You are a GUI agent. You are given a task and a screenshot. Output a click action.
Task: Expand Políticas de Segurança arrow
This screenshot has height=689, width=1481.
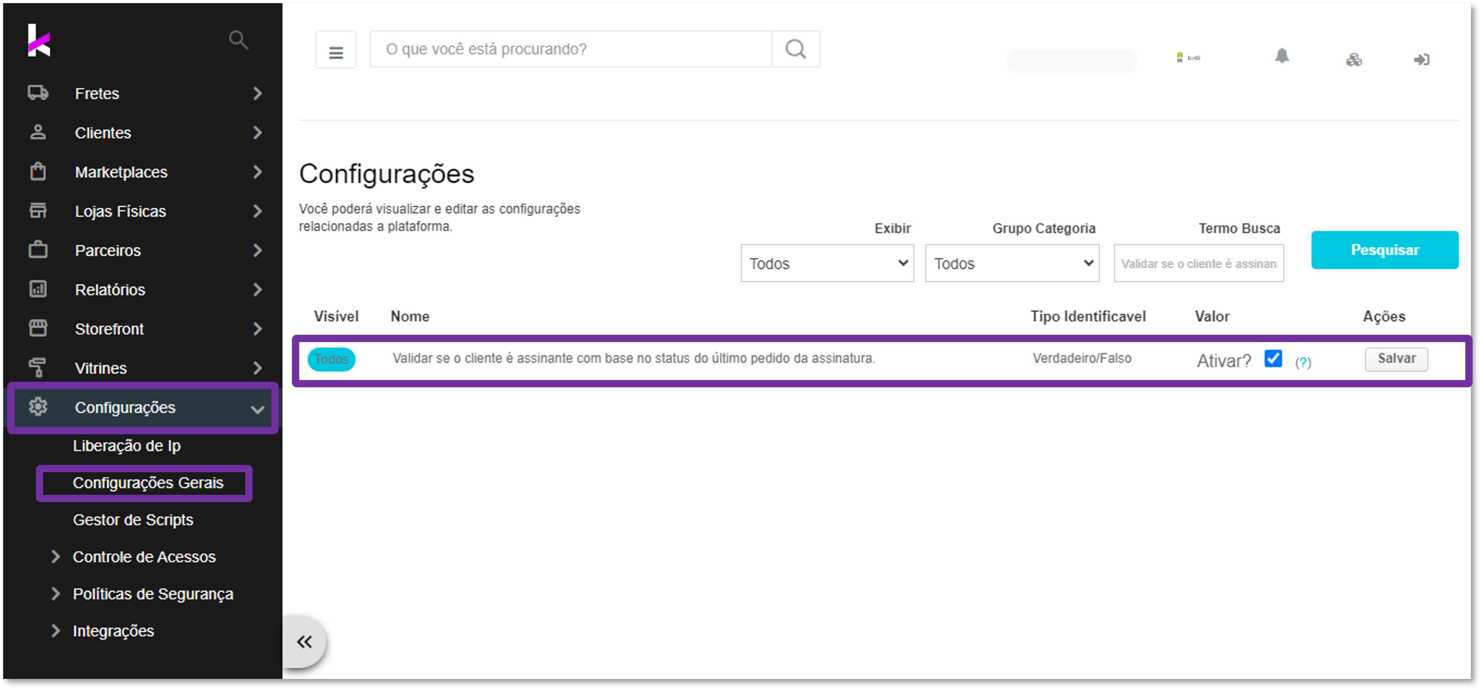coord(55,593)
